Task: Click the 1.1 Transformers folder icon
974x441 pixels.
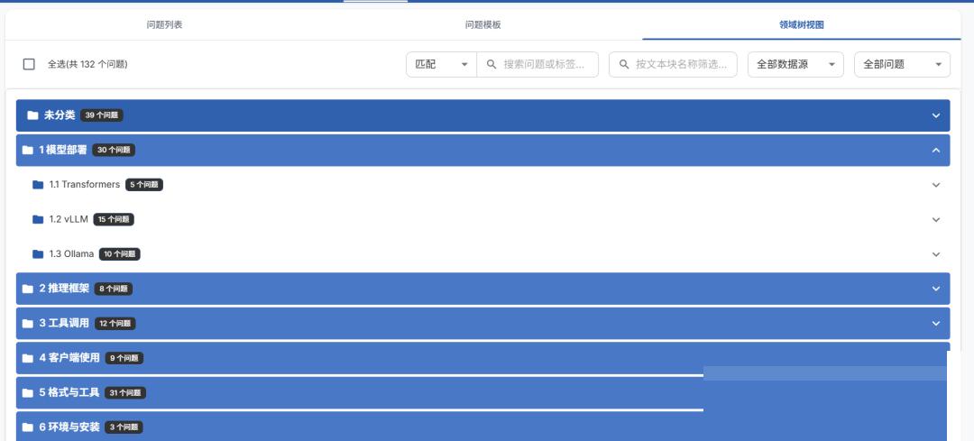Action: (38, 185)
